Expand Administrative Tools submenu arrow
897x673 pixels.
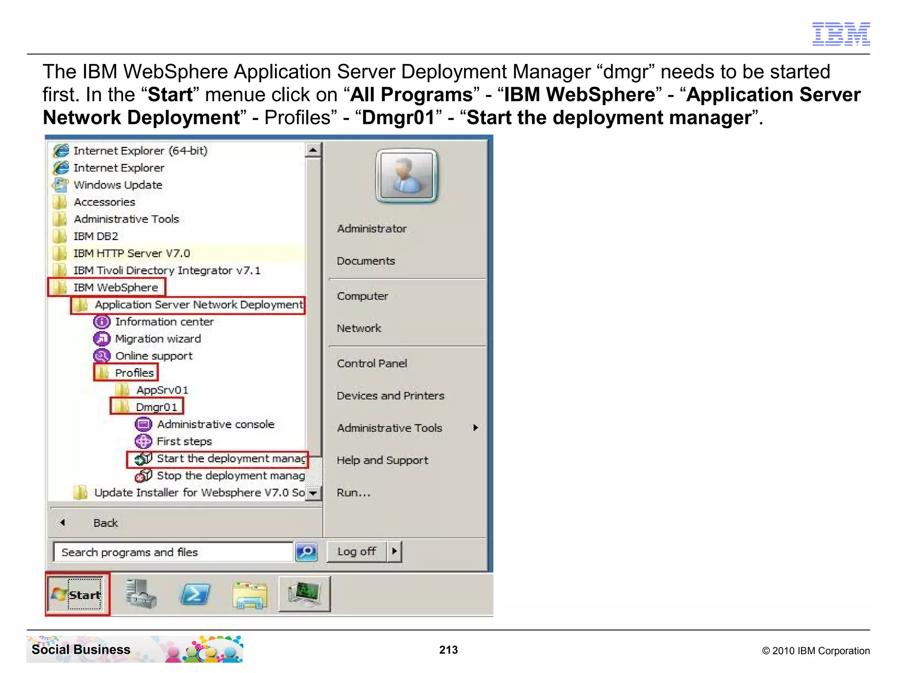point(476,428)
